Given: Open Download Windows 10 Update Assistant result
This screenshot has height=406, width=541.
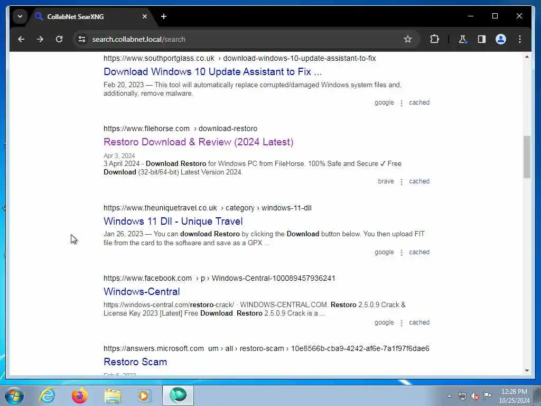Looking at the screenshot, I should click(x=212, y=71).
